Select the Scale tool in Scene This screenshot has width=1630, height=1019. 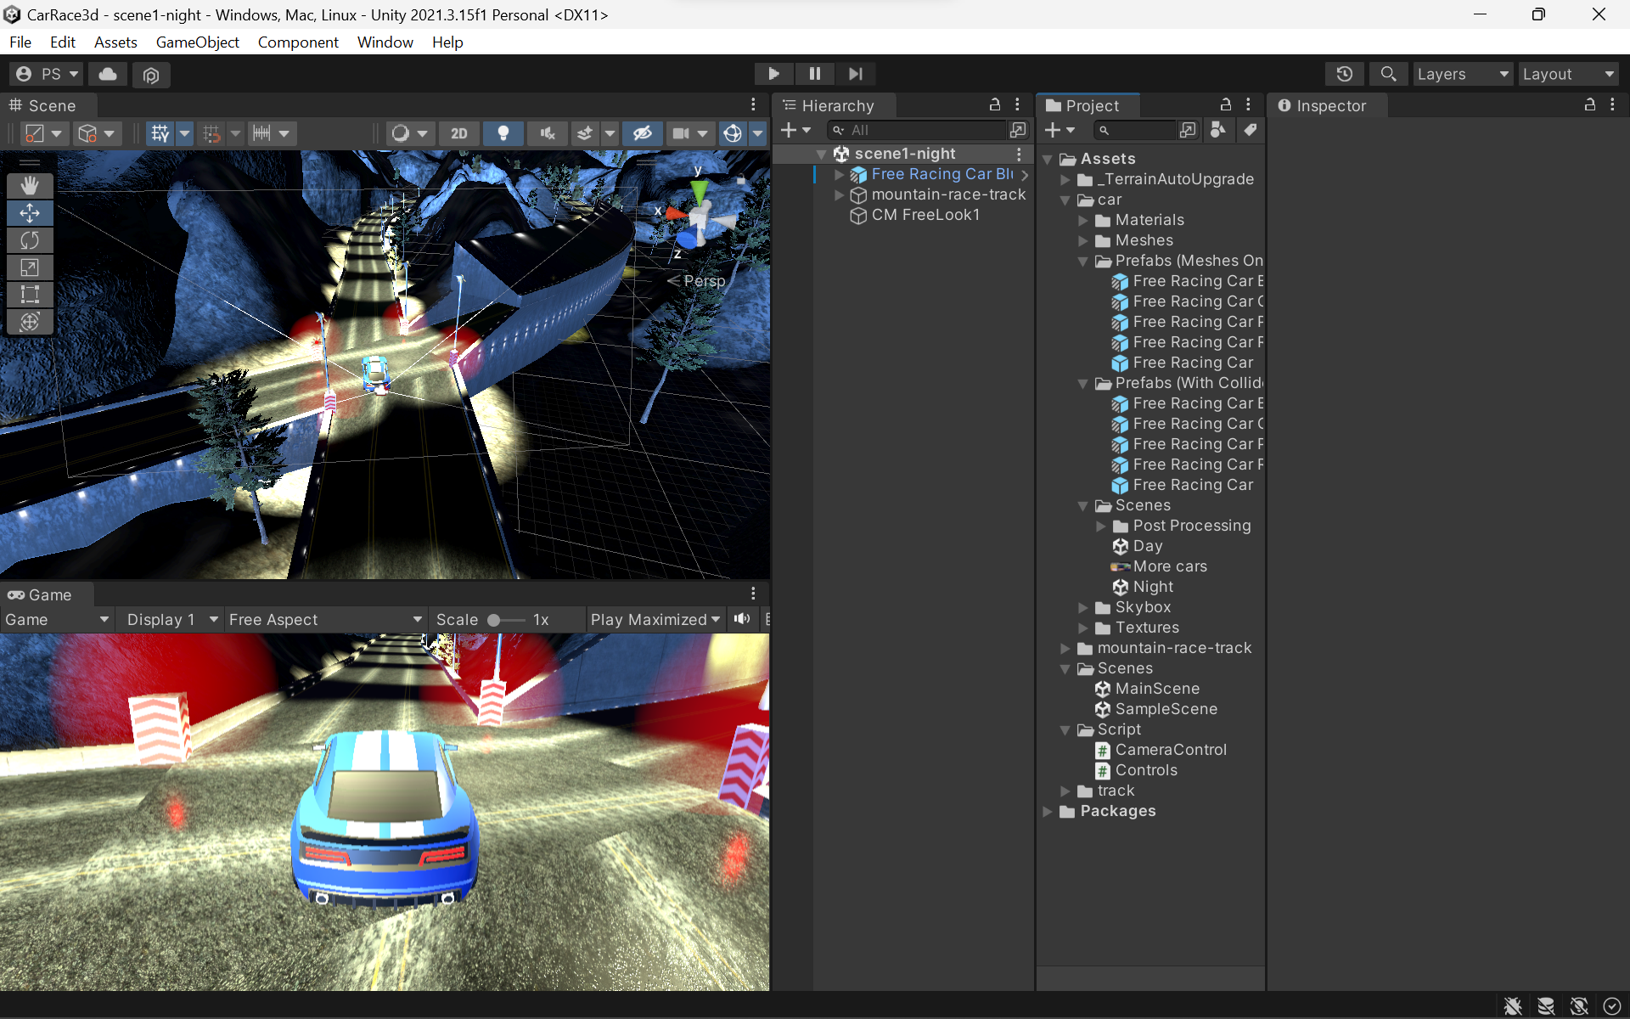(30, 267)
